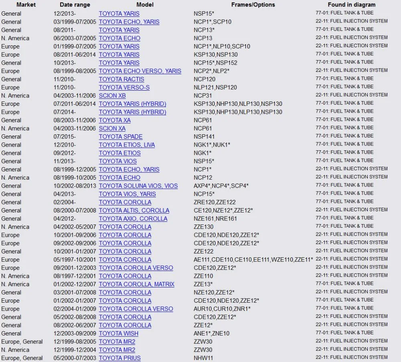Open TOYOTA MR2 link for Europe, General
The image size is (401, 362).
[117, 342]
